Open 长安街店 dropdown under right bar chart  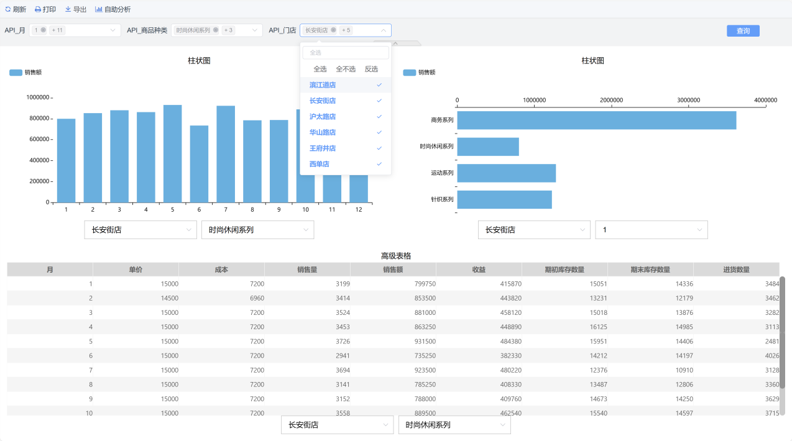pyautogui.click(x=534, y=230)
